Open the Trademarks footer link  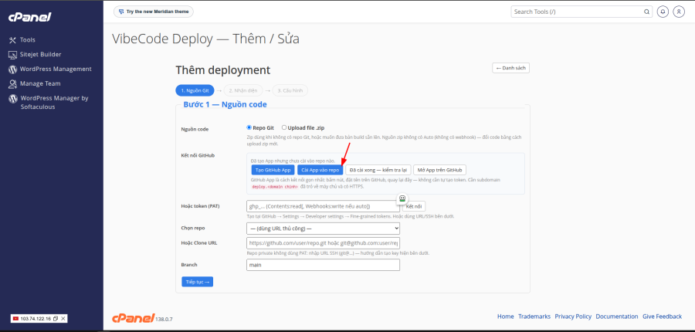[534, 317]
